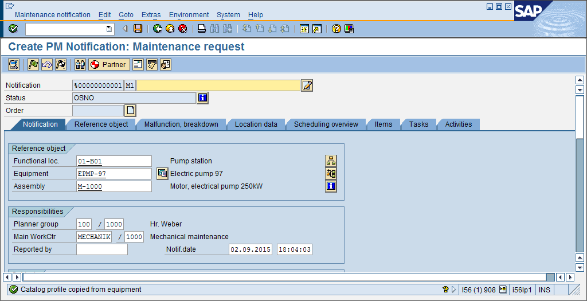
Task: Open the system menu icon at top-left
Action: pyautogui.click(x=10, y=6)
